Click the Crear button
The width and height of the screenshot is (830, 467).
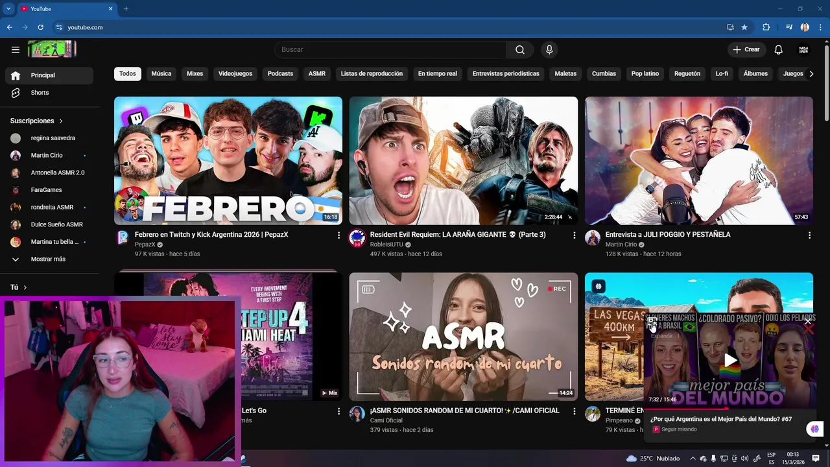(x=746, y=50)
